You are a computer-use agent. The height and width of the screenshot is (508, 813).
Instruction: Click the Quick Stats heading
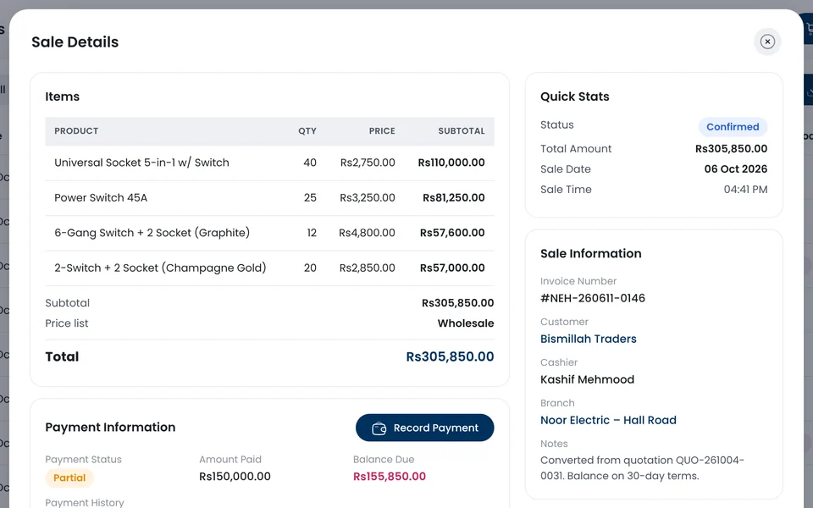coord(574,97)
